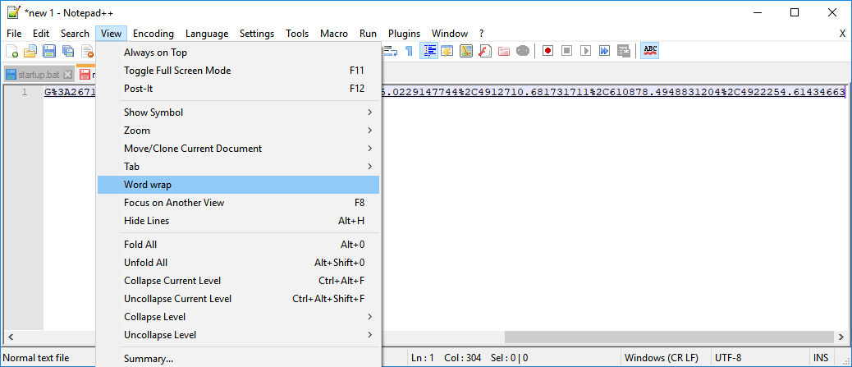Viewport: 852px width, 367px height.
Task: Click INS indicator in status bar
Action: tap(821, 358)
